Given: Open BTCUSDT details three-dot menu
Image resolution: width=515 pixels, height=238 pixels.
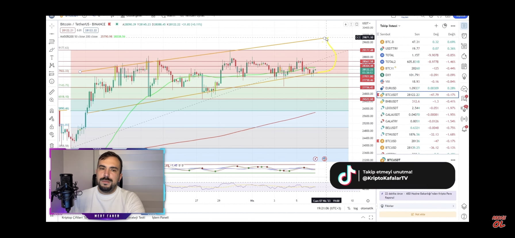Looking at the screenshot, I should pyautogui.click(x=453, y=160).
